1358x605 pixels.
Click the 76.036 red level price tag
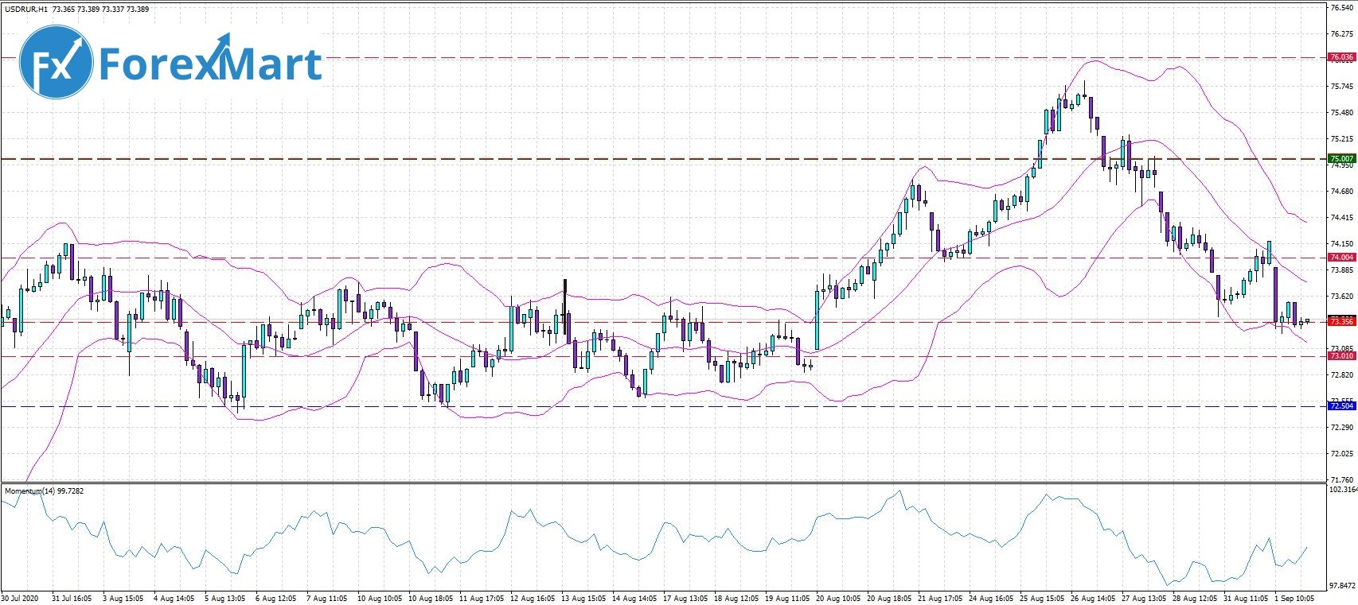point(1341,57)
